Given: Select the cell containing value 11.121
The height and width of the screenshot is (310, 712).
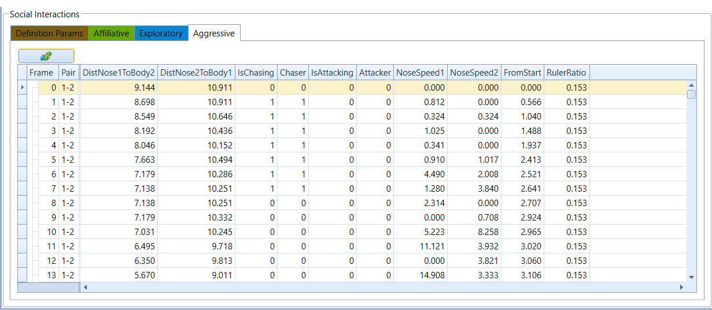Looking at the screenshot, I should (x=420, y=246).
